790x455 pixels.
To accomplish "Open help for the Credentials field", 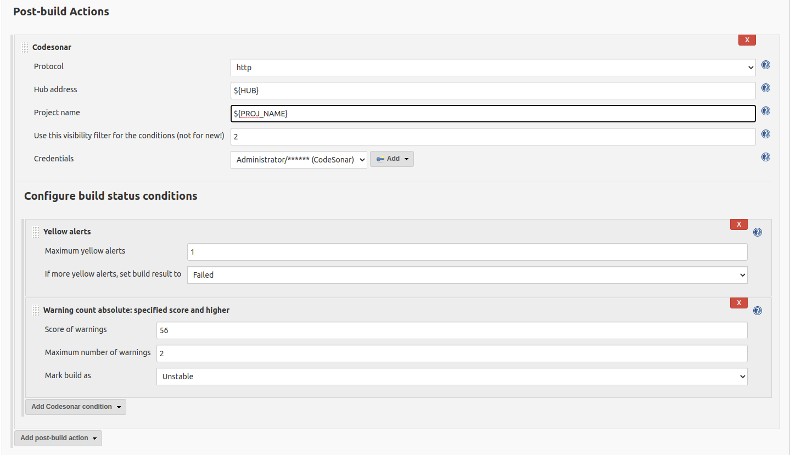I will pos(766,157).
